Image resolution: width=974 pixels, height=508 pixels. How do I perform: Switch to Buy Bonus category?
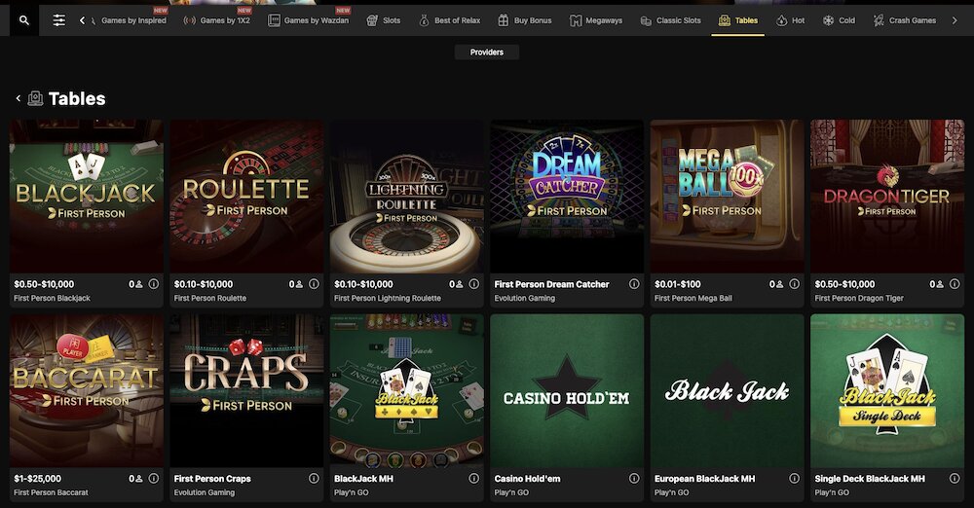point(524,20)
